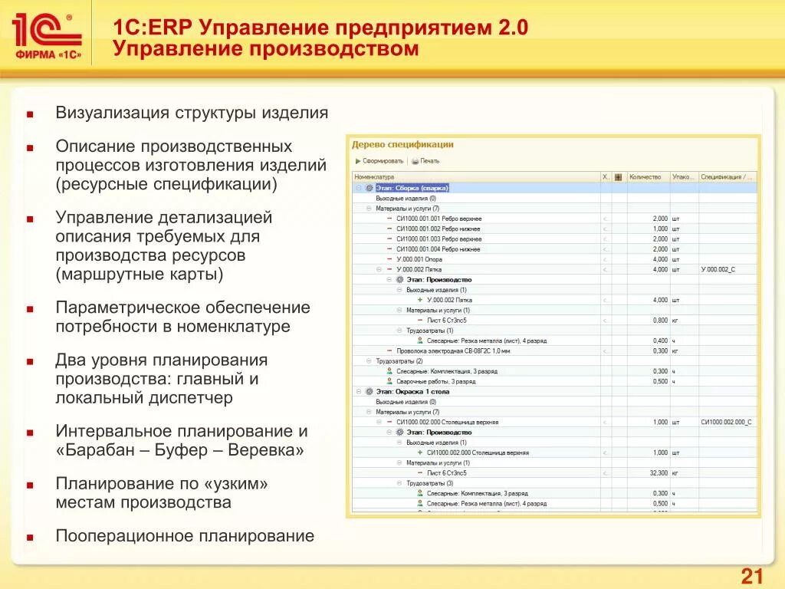The height and width of the screenshot is (589, 785).
Task: Select the СИ1000.001.004 Ребро нижнее row
Action: (x=555, y=249)
